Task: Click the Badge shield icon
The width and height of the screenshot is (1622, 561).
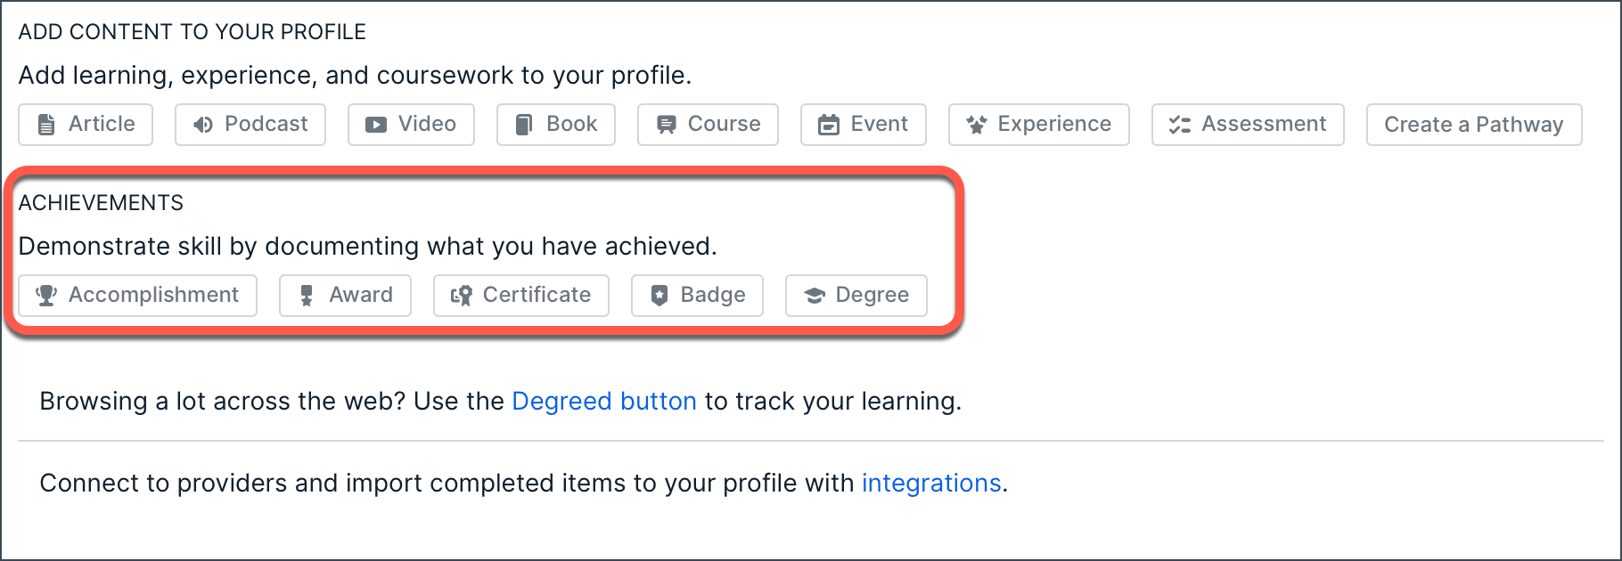Action: pos(659,296)
